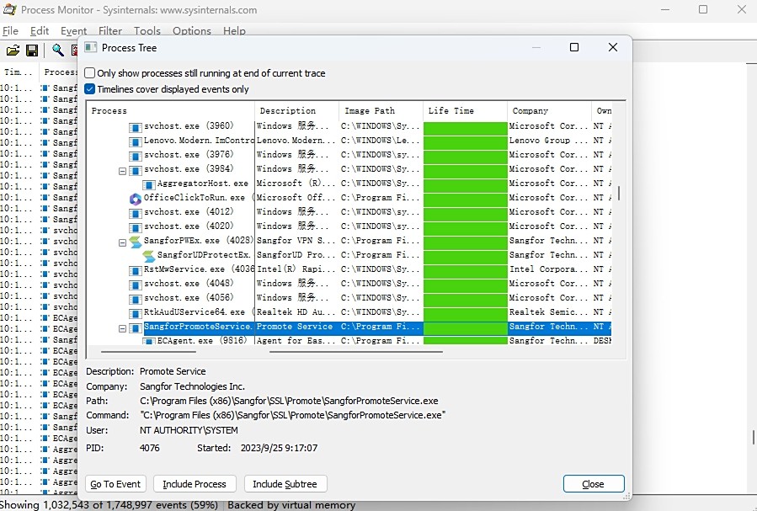Click the green Life Time bar for RstMwService
This screenshot has height=511, width=757.
465,269
